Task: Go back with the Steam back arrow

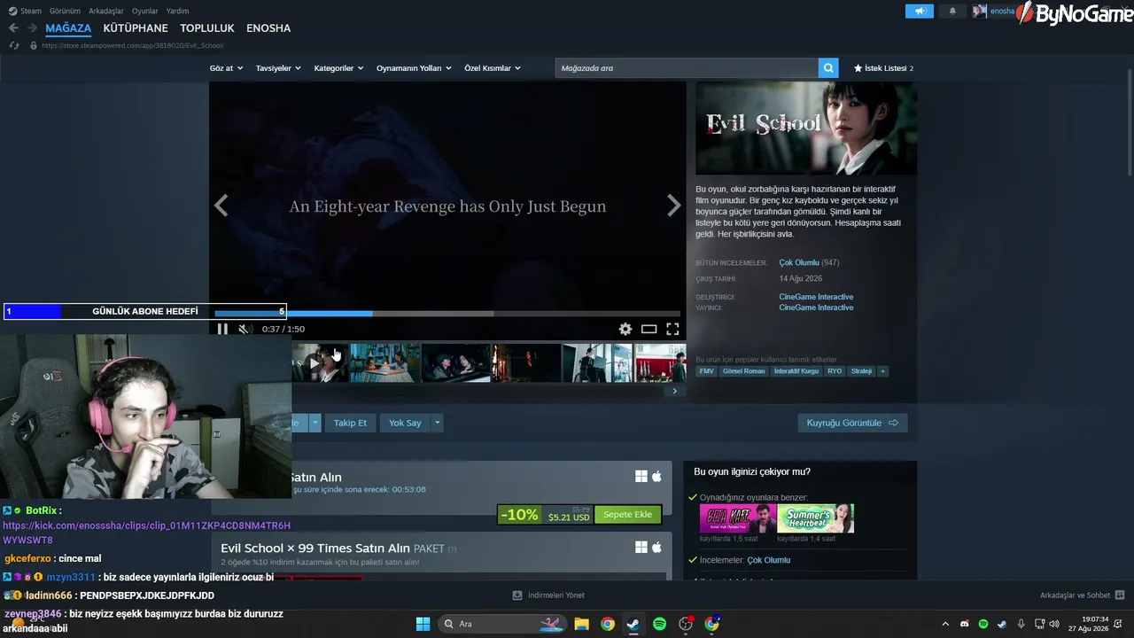Action: tap(13, 28)
